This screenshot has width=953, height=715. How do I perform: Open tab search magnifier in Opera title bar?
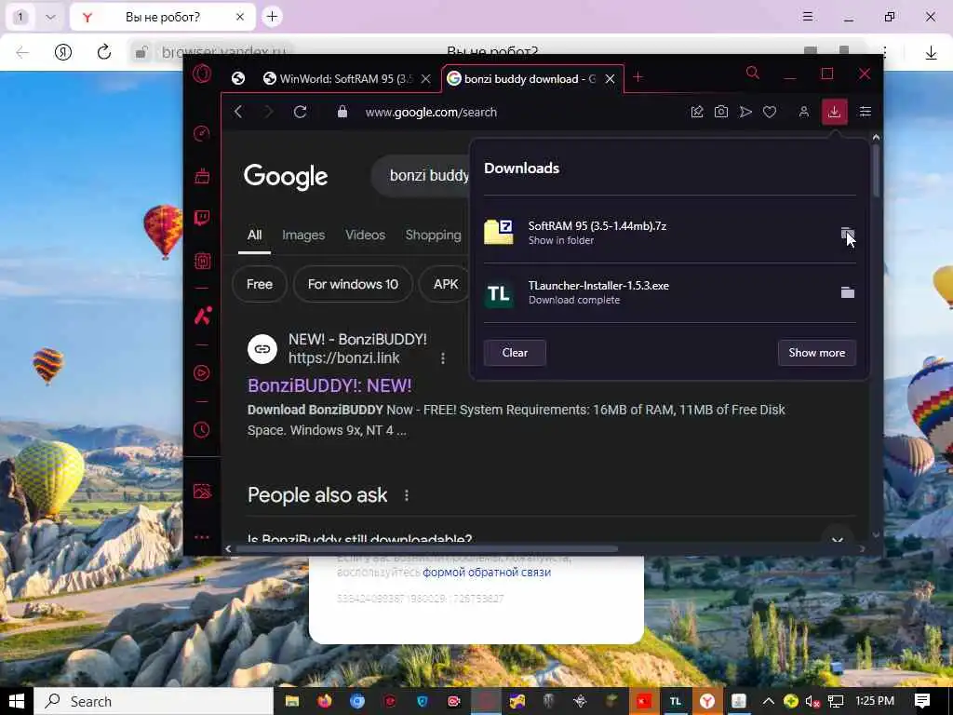pos(752,74)
